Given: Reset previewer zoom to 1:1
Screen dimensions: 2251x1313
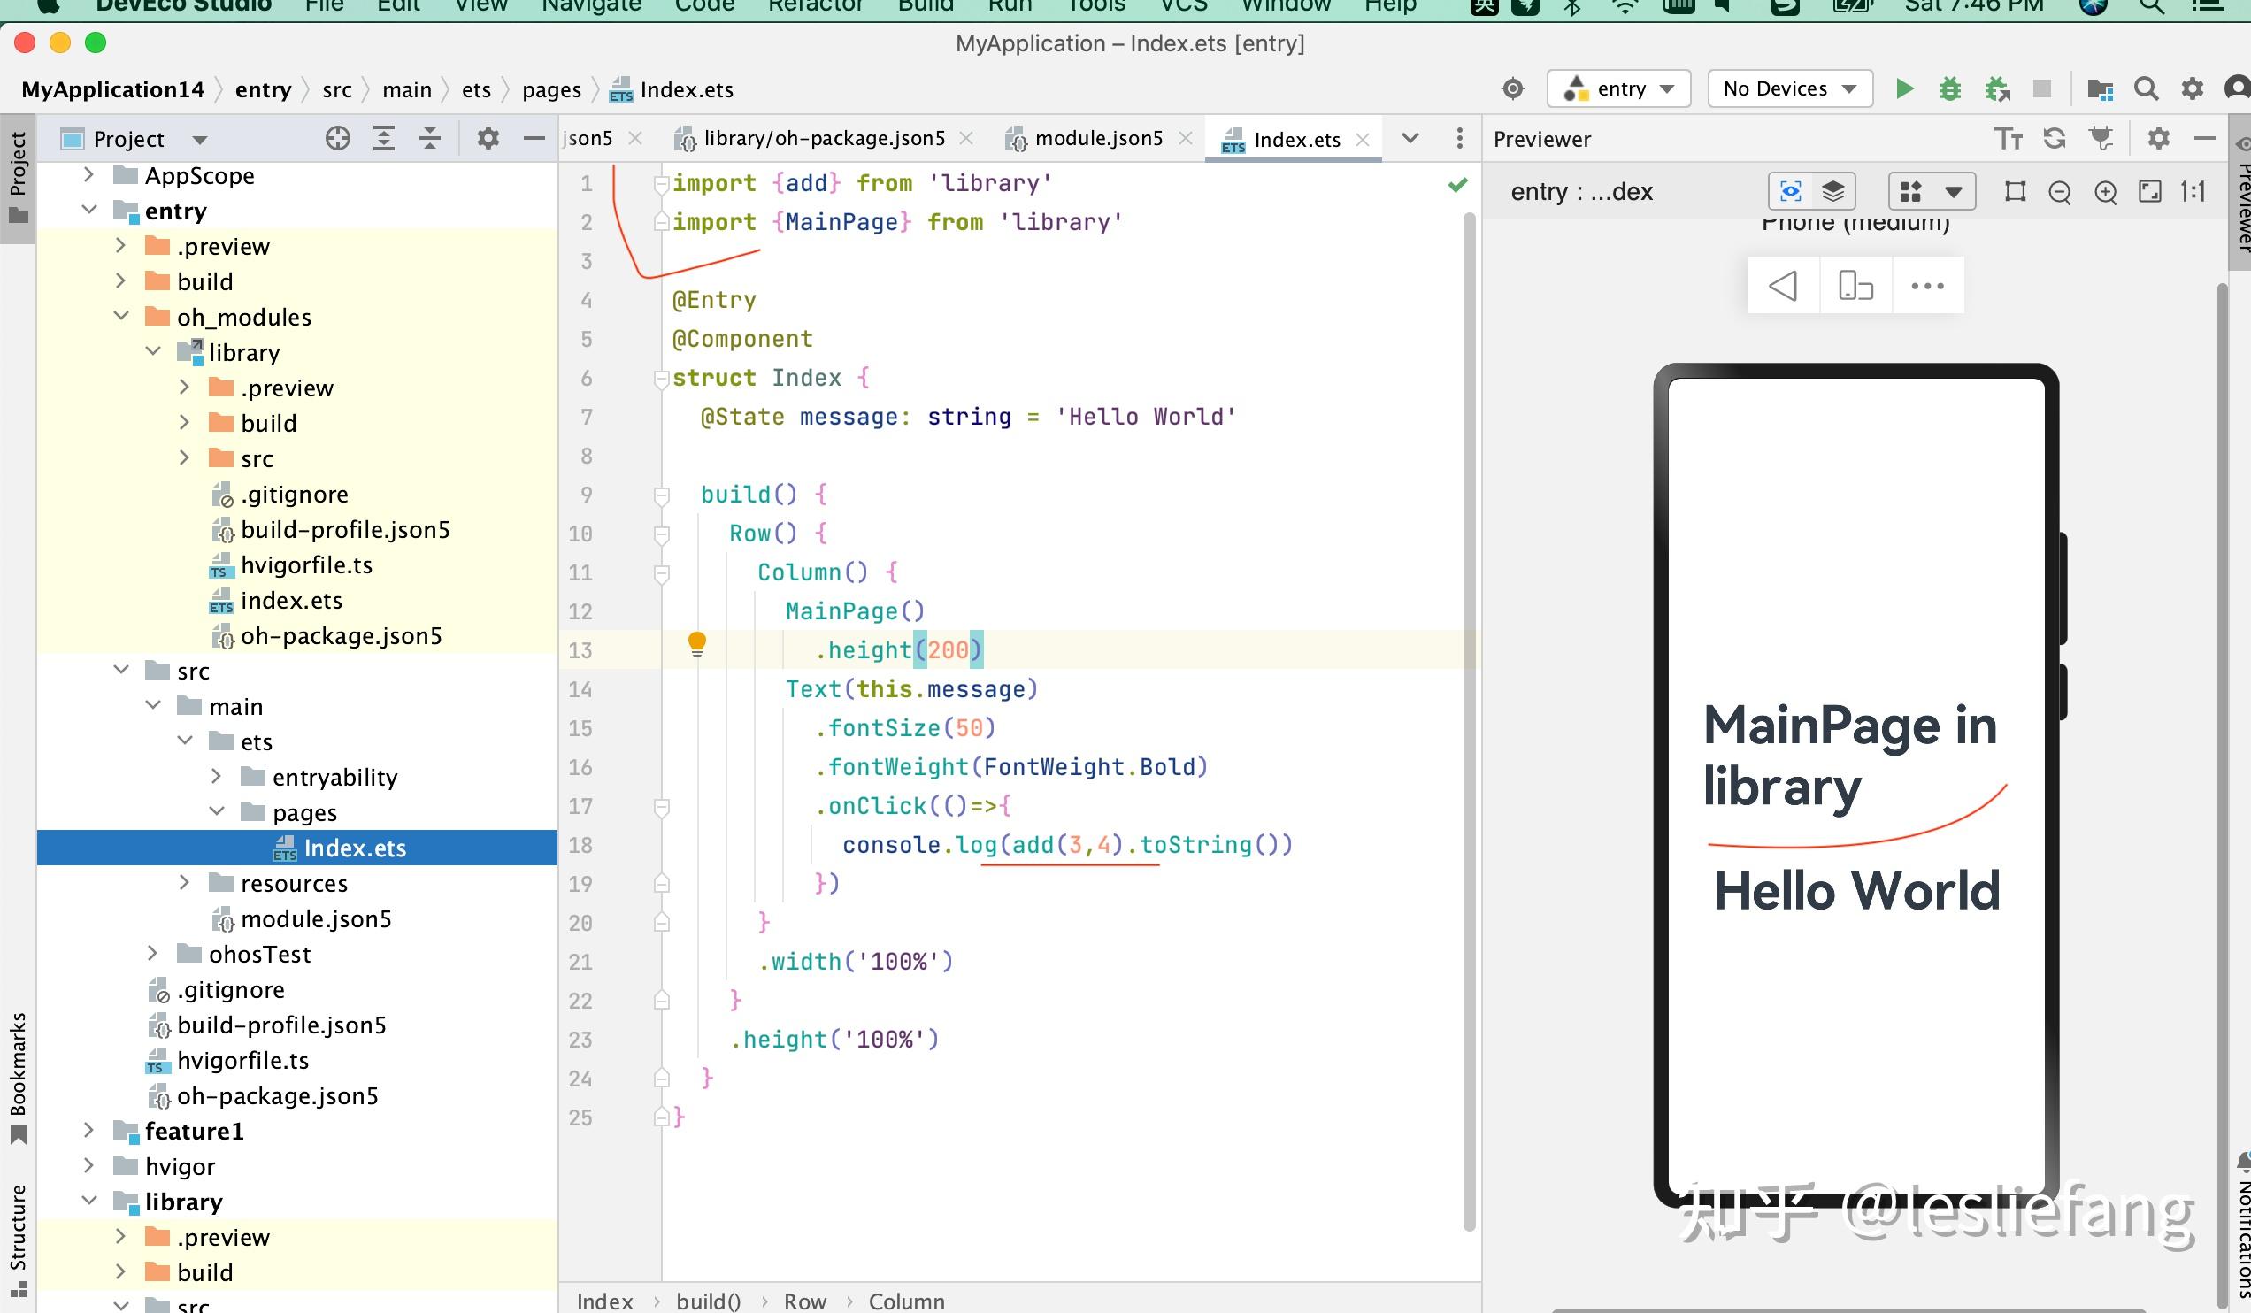Looking at the screenshot, I should [2192, 191].
